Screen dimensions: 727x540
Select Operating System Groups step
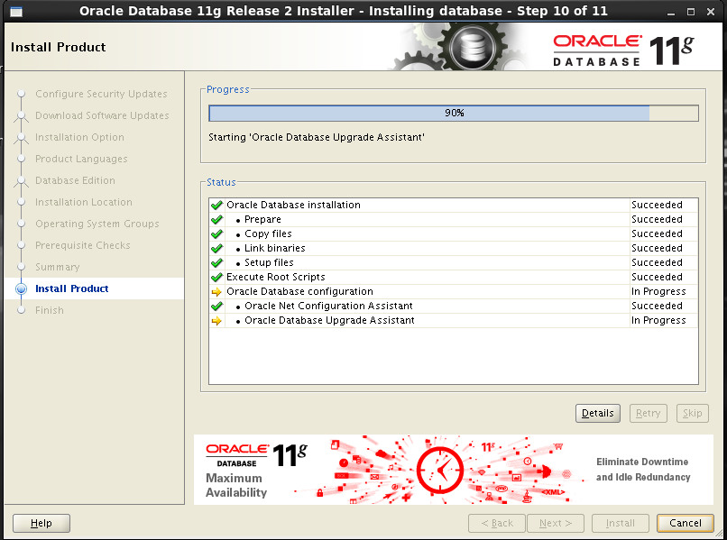click(x=97, y=224)
